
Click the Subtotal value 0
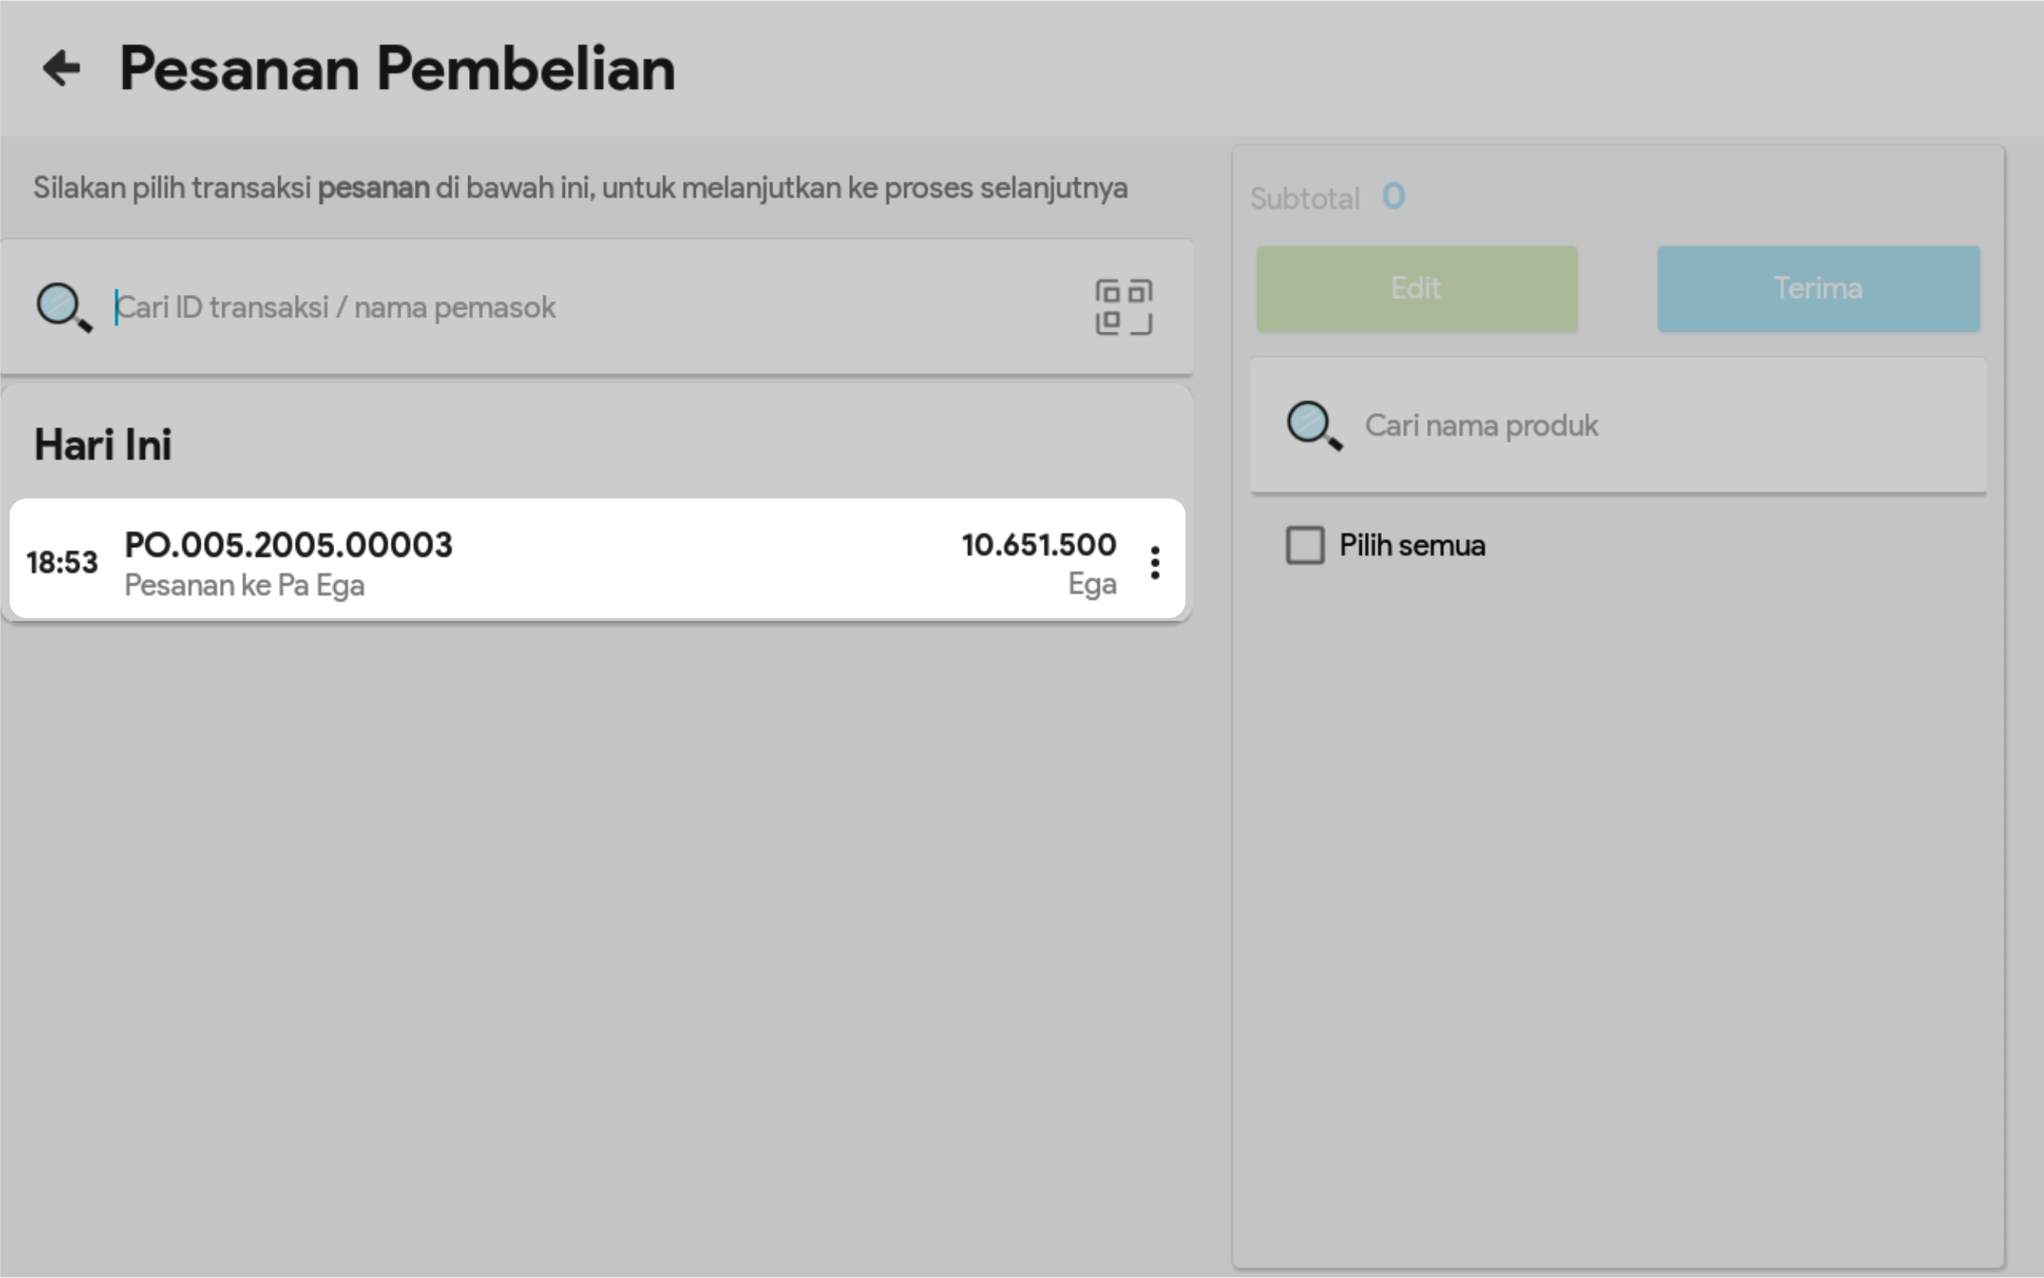point(1393,197)
